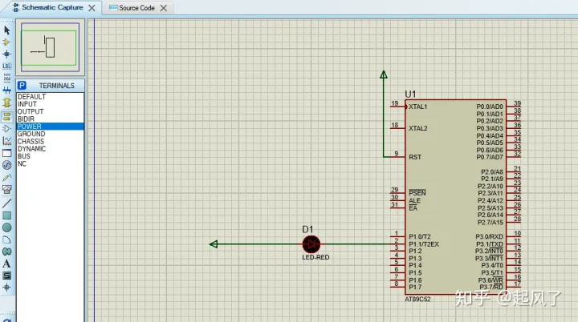Viewport: 578px width, 322px height.
Task: Click the P2.7/A15 pin label
Action: pyautogui.click(x=490, y=222)
